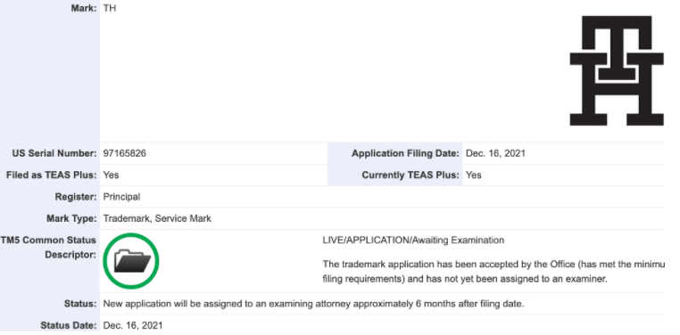The width and height of the screenshot is (680, 335).
Task: Click the Principal register value
Action: tap(121, 197)
